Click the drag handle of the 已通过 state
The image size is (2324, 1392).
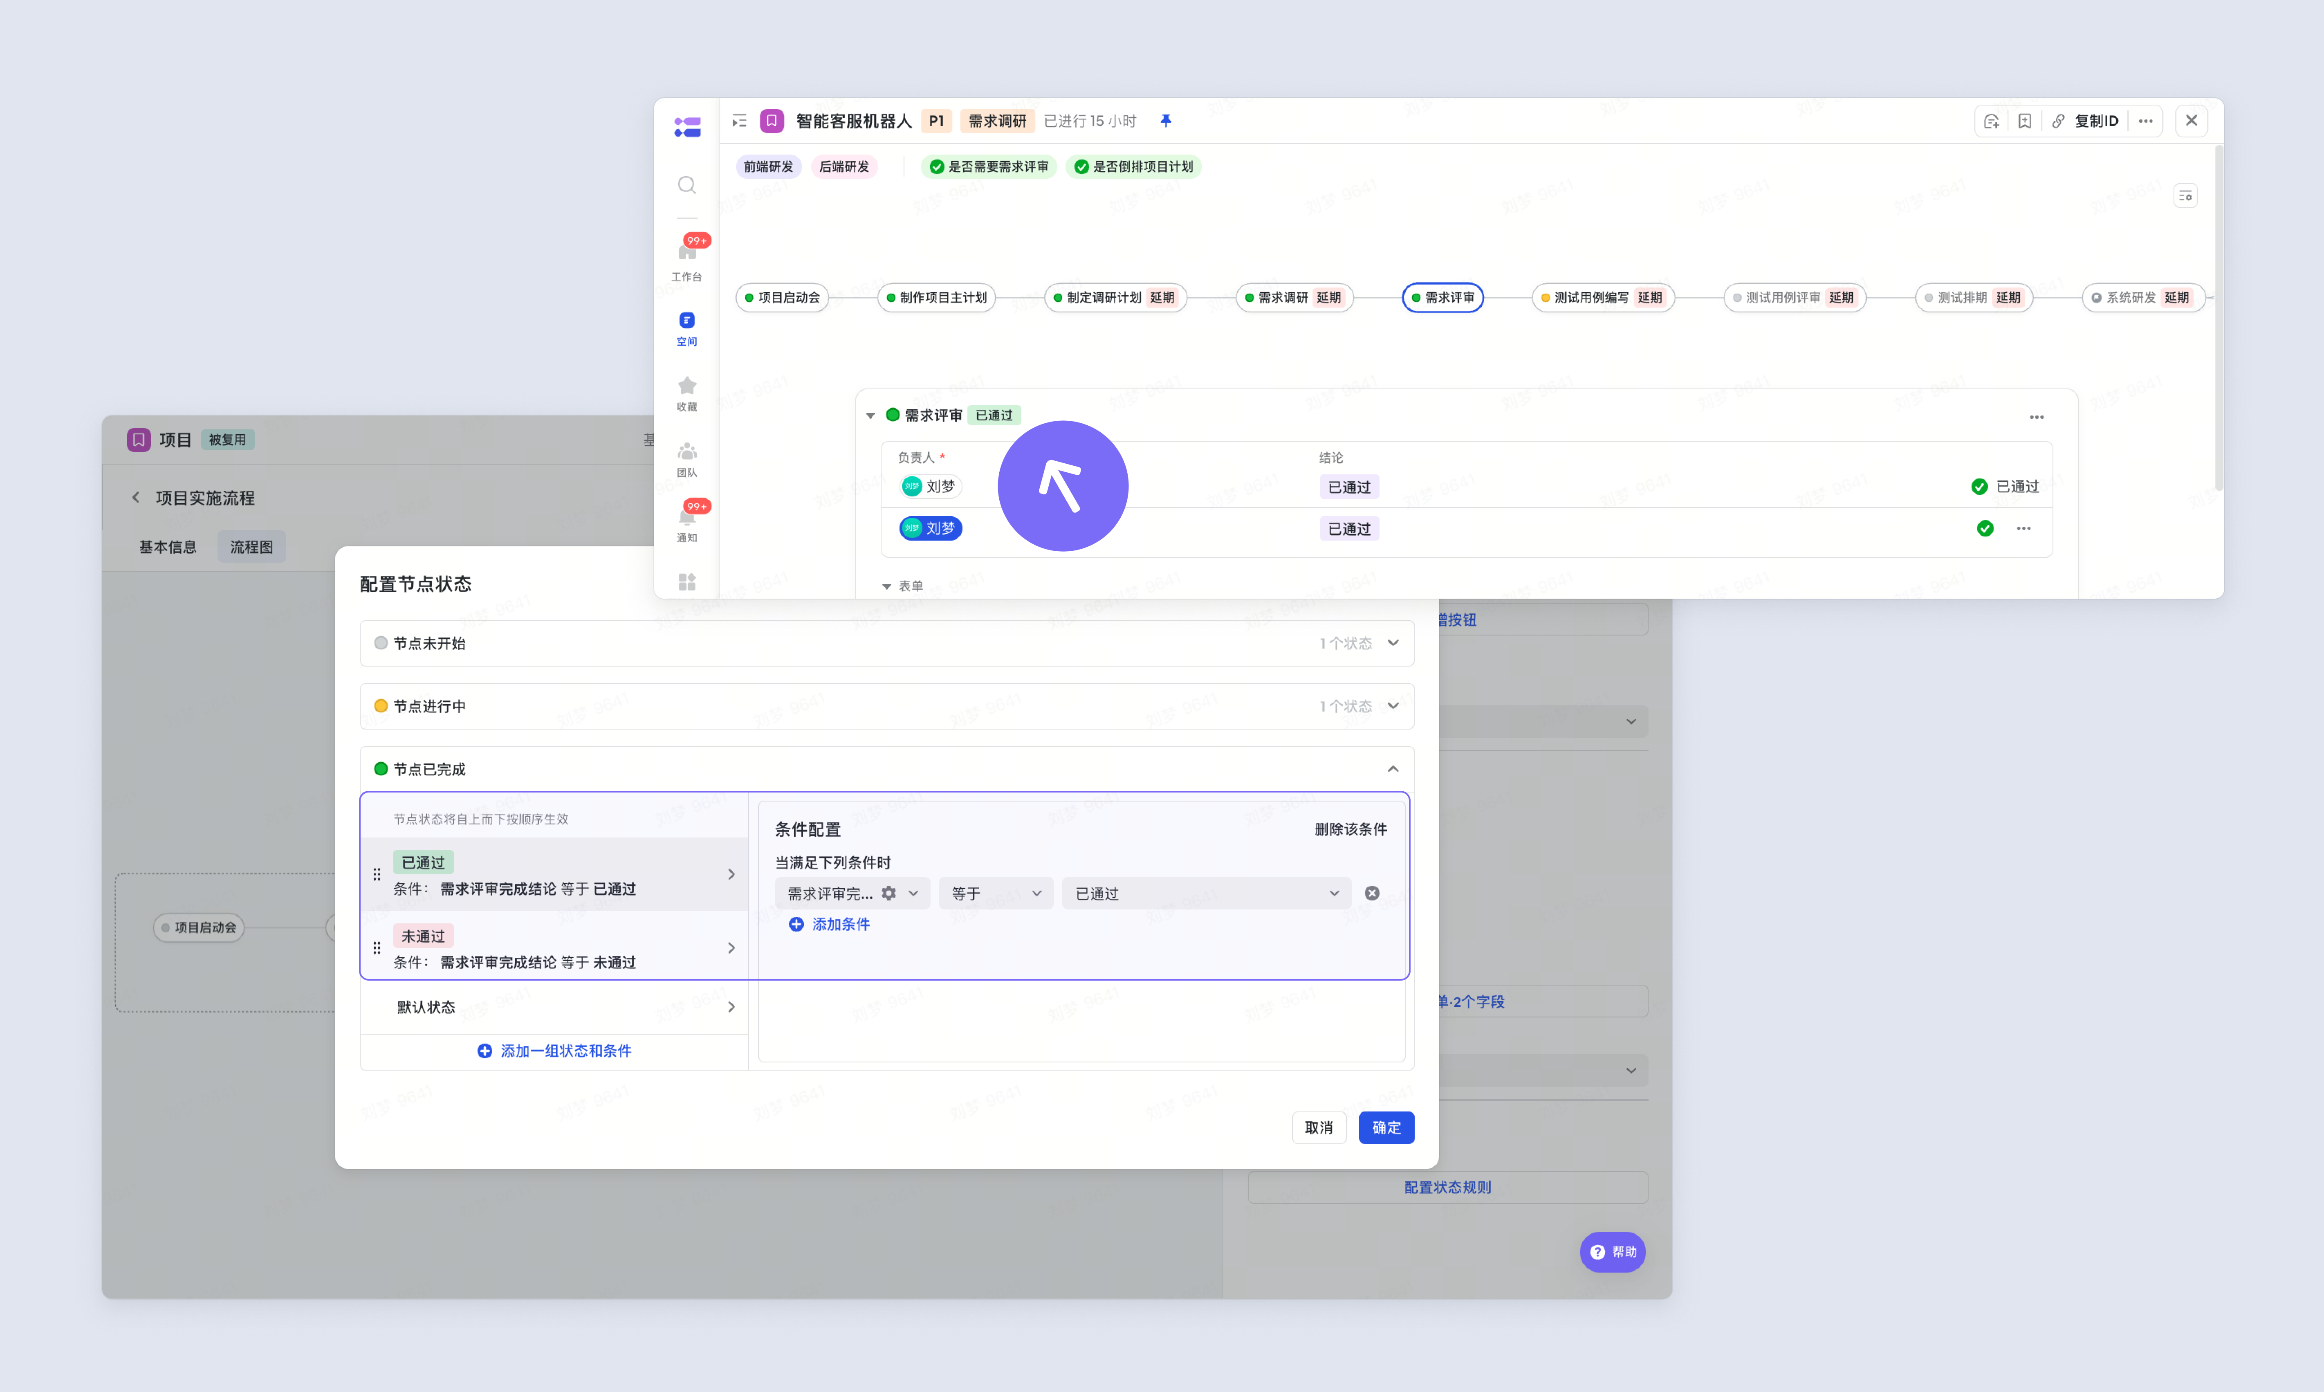click(377, 874)
